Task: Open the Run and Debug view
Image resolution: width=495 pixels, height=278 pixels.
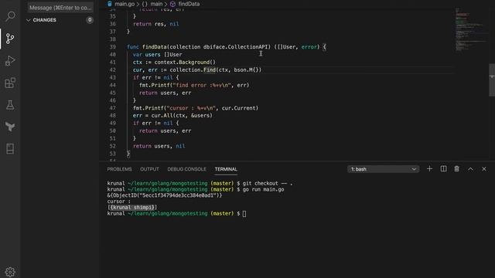Action: click(x=10, y=60)
